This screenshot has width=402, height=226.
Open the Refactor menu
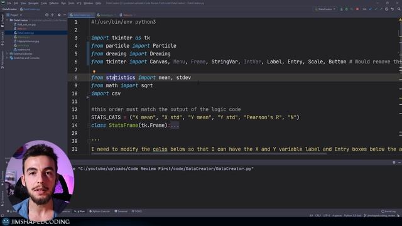point(54,3)
